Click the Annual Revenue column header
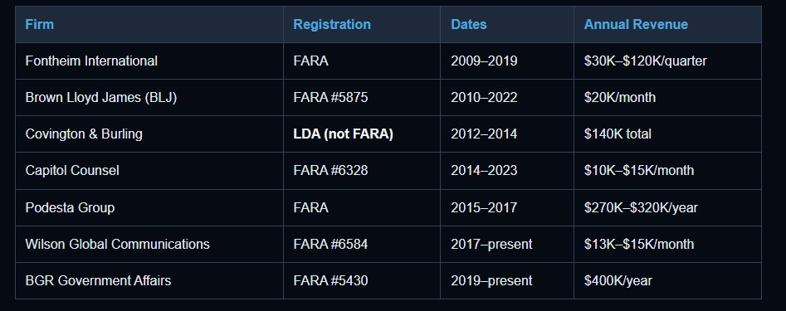786x311 pixels. click(667, 25)
